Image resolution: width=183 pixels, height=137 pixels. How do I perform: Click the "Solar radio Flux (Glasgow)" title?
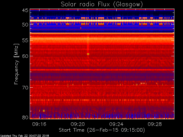102,5
